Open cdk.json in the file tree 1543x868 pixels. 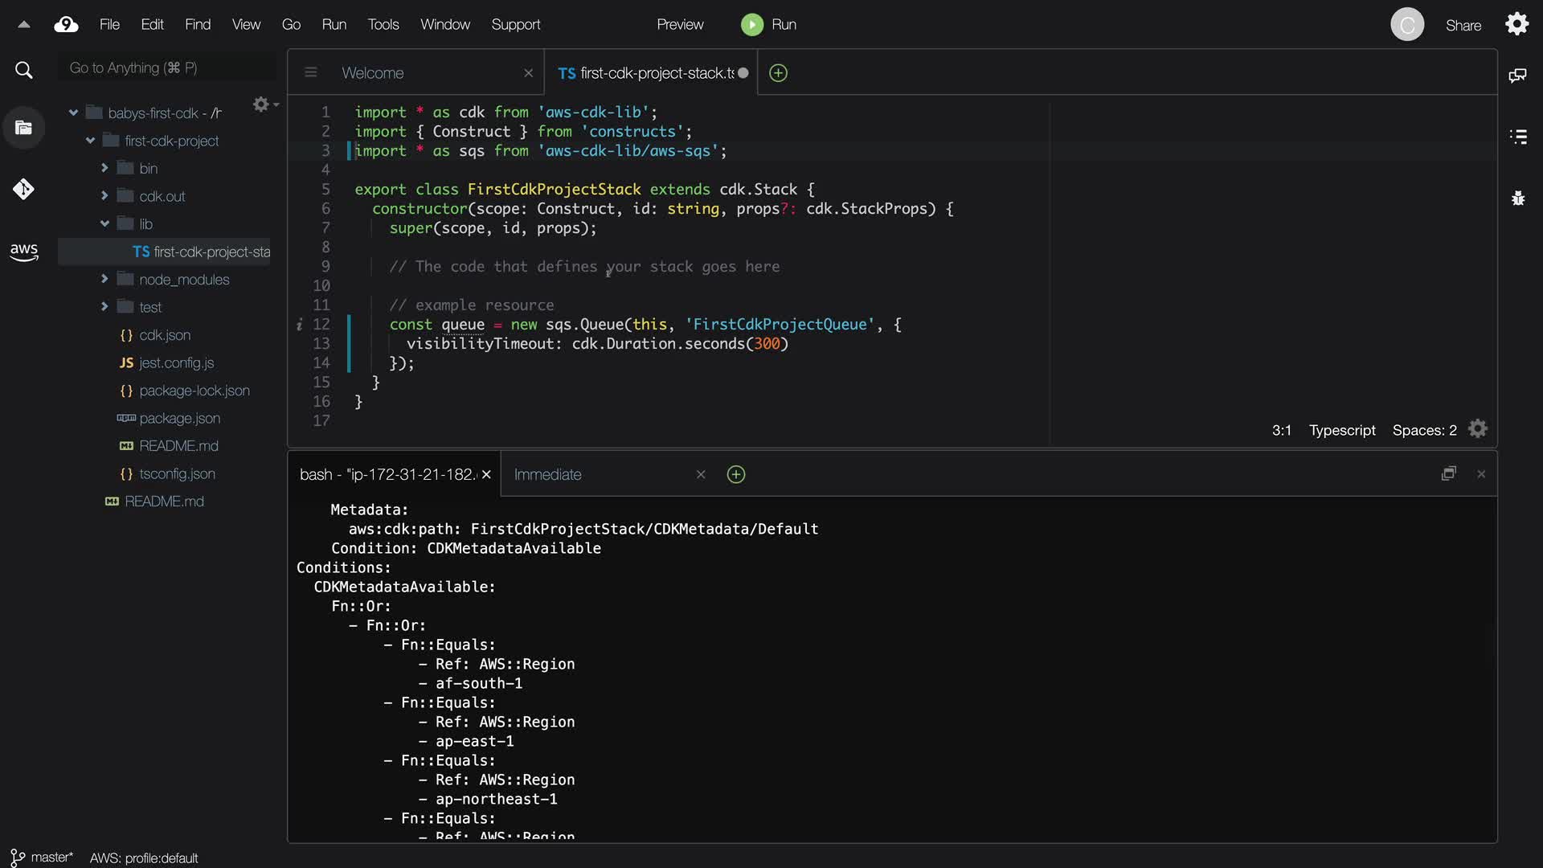pos(164,335)
